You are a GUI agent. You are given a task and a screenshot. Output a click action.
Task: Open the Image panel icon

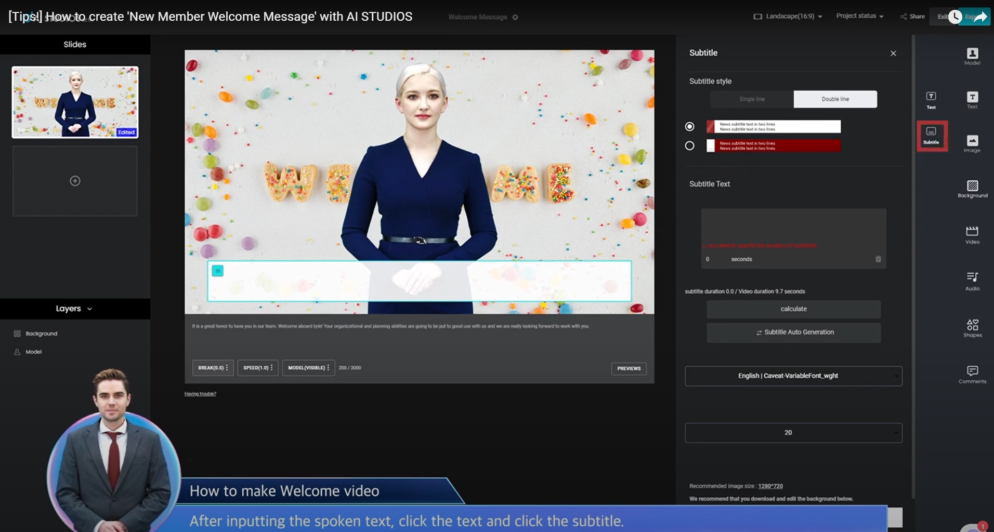coord(972,143)
